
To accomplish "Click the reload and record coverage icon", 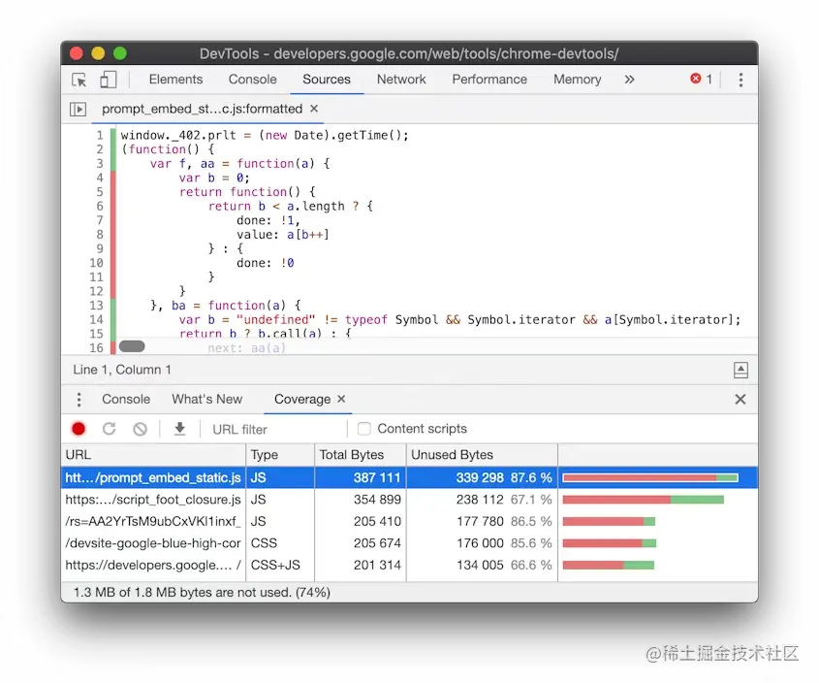I will [x=110, y=429].
